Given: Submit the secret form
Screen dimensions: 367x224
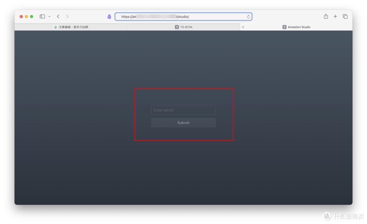Looking at the screenshot, I should [183, 123].
